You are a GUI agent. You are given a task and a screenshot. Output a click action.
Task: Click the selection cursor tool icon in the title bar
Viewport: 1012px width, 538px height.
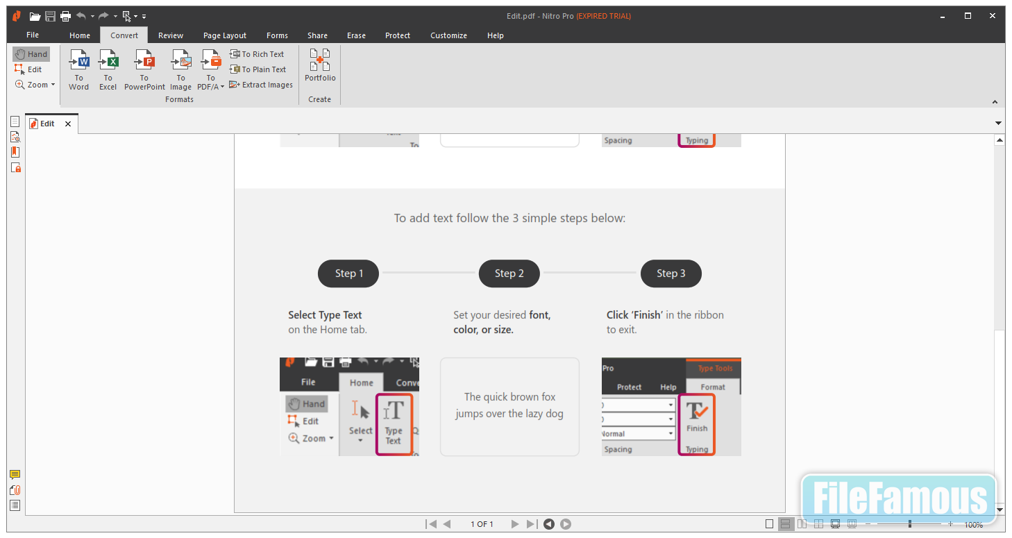tap(126, 16)
